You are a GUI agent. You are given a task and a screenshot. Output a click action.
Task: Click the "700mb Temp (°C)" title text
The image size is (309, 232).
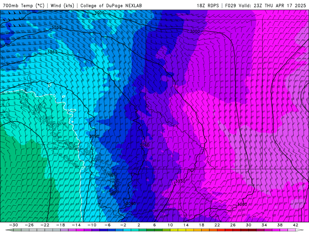[24, 5]
